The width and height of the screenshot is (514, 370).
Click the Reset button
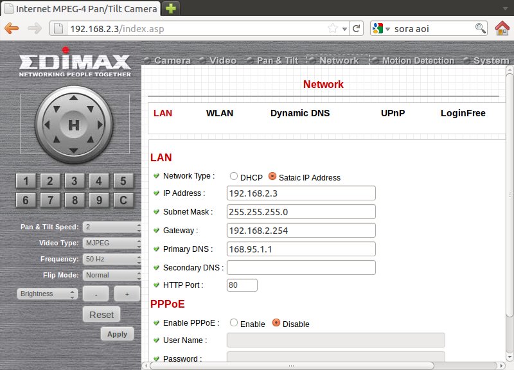pos(102,315)
